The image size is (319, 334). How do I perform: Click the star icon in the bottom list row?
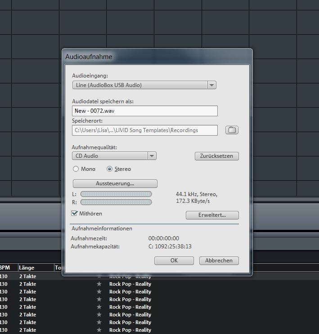tap(99, 330)
